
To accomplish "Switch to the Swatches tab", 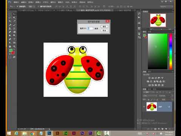I will tap(149, 32).
